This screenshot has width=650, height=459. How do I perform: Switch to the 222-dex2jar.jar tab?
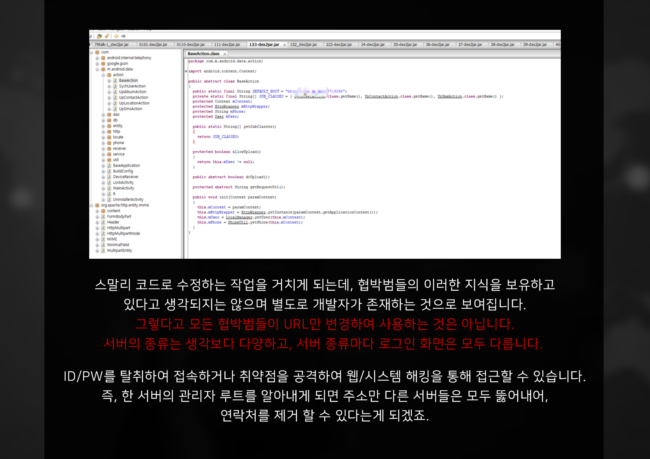point(339,44)
